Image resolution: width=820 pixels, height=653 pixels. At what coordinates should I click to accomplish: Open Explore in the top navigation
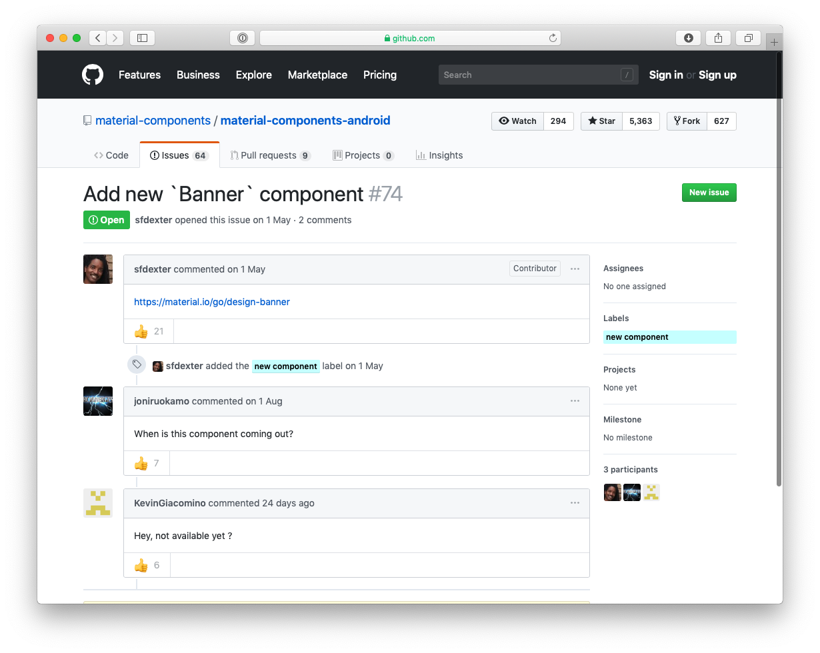pyautogui.click(x=254, y=75)
